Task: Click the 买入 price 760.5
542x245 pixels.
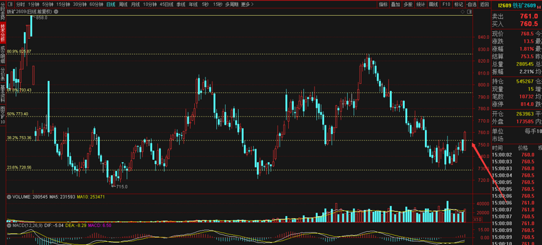Action: [528, 24]
